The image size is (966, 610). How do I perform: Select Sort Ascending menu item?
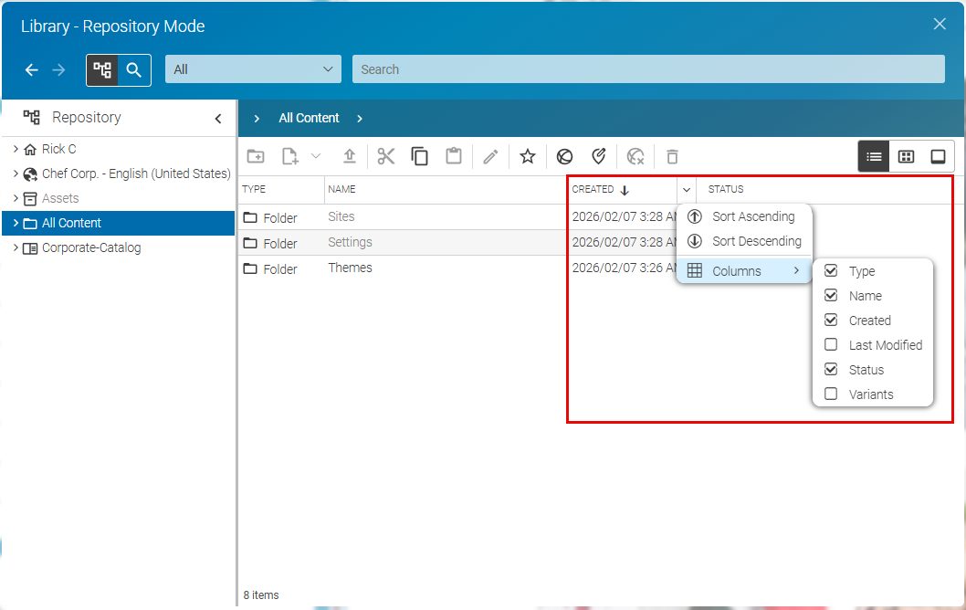click(x=752, y=216)
